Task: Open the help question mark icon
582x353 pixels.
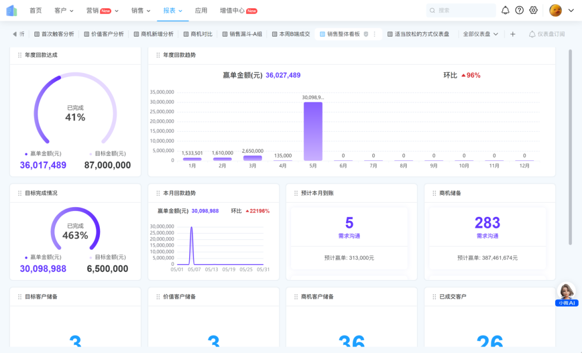Action: point(519,10)
